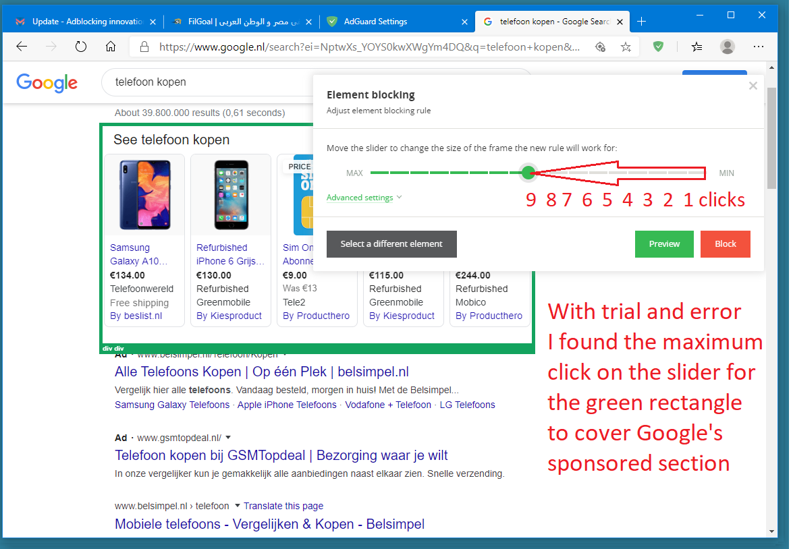Add page to favorites star icon

(x=626, y=47)
